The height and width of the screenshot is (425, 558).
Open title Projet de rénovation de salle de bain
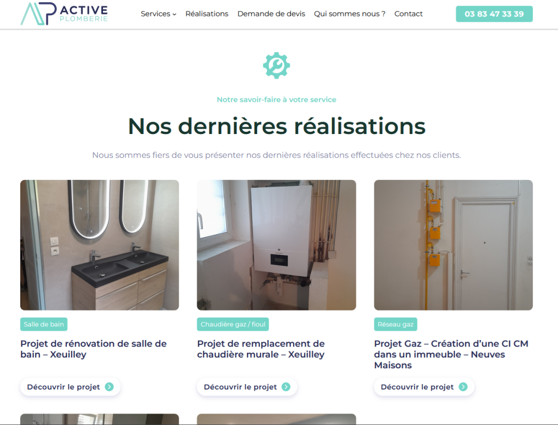(x=93, y=349)
